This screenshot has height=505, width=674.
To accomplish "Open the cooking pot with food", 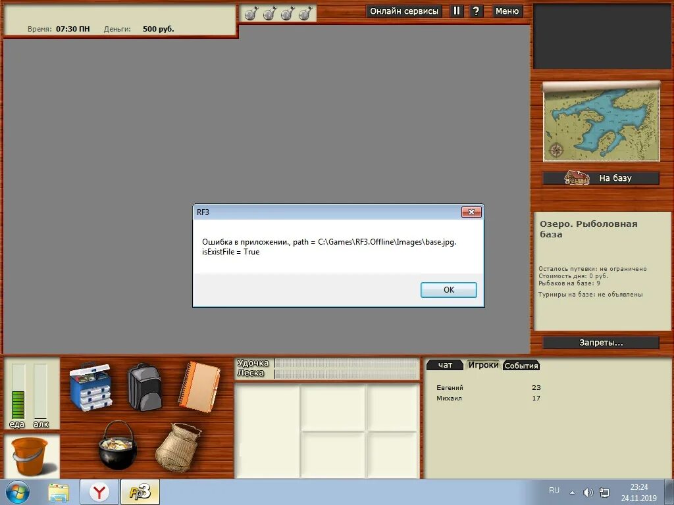I will [118, 445].
